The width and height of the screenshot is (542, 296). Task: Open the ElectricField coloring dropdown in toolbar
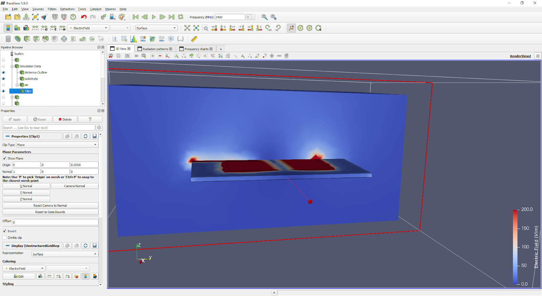88,28
